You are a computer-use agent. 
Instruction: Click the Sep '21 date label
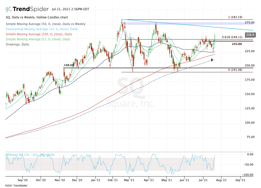(240, 180)
